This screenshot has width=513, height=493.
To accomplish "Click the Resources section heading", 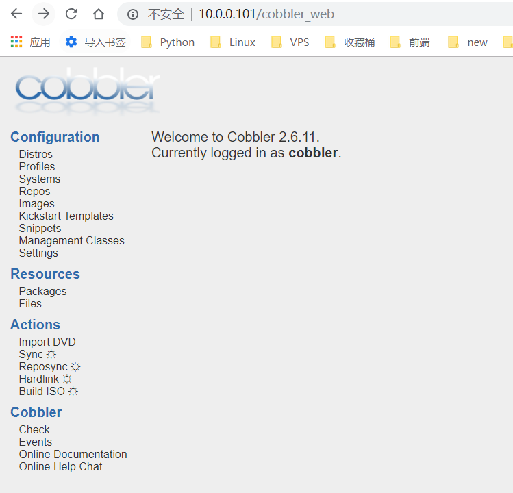I will (x=45, y=274).
